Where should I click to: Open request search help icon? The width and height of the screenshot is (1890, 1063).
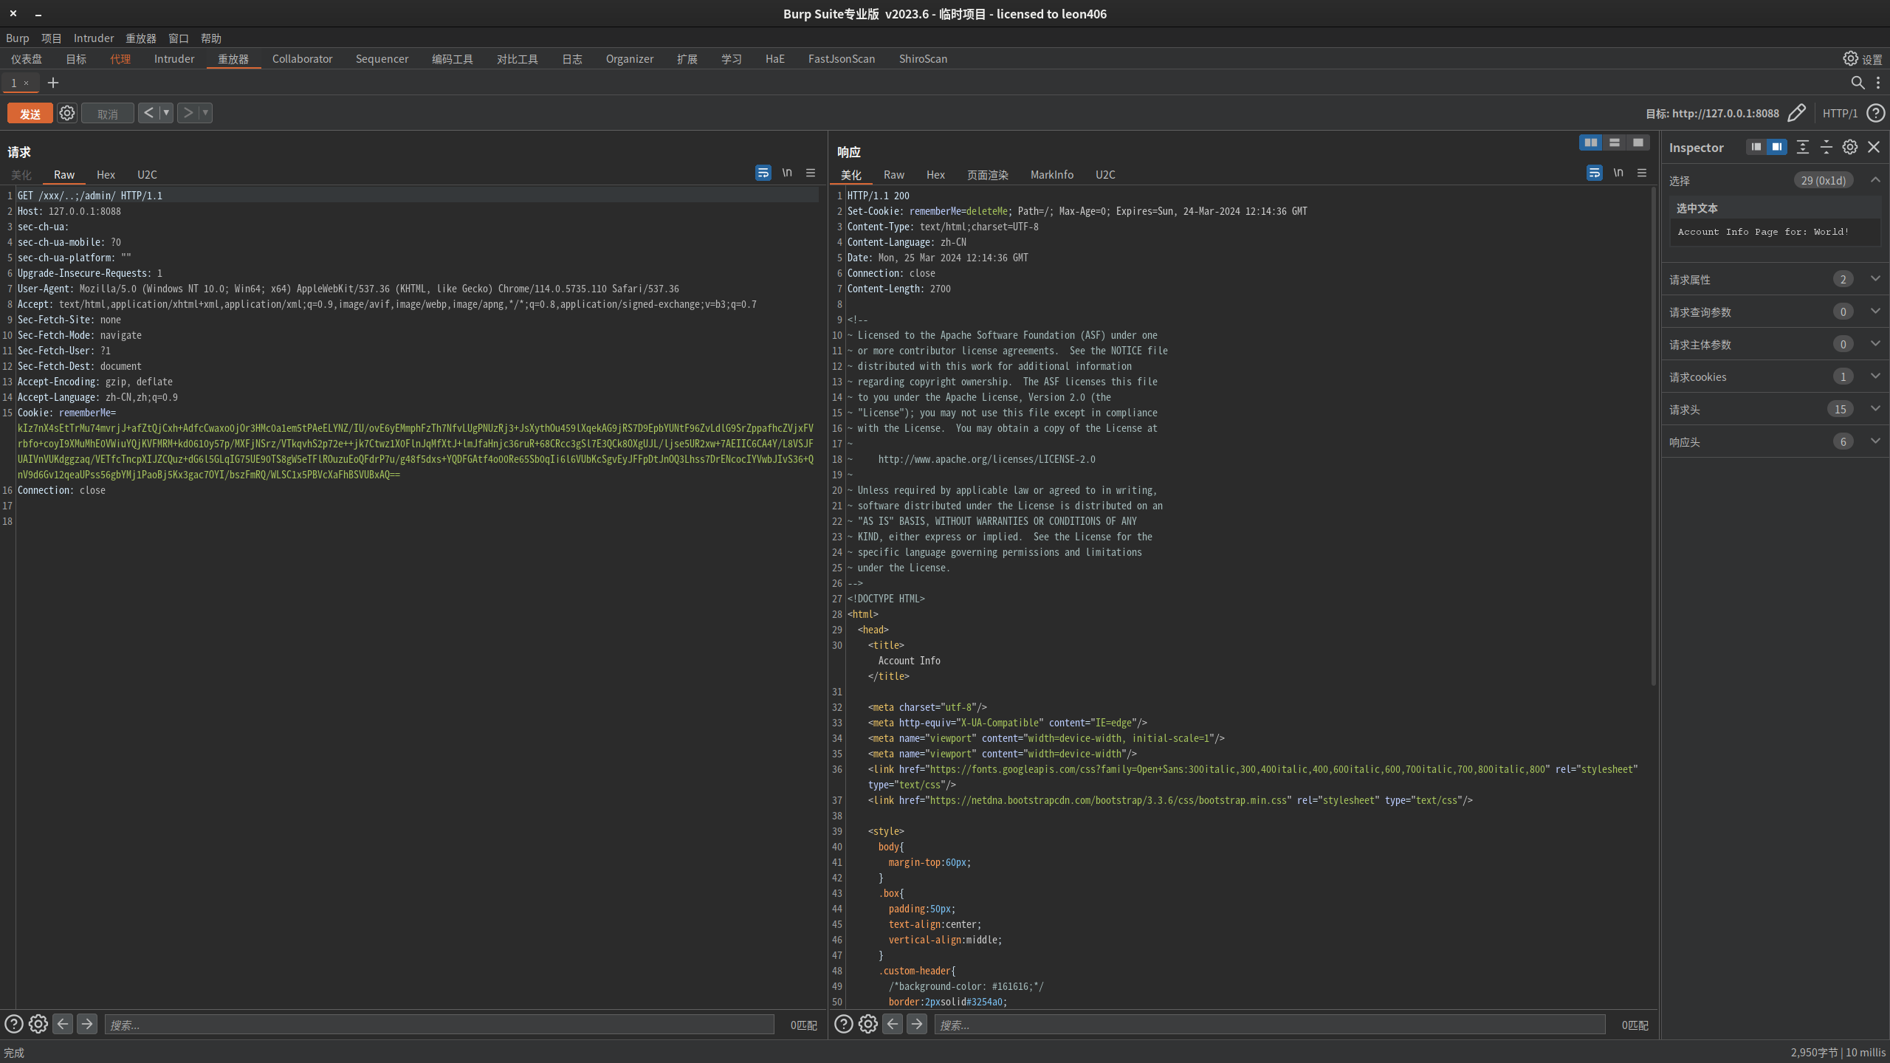[14, 1024]
